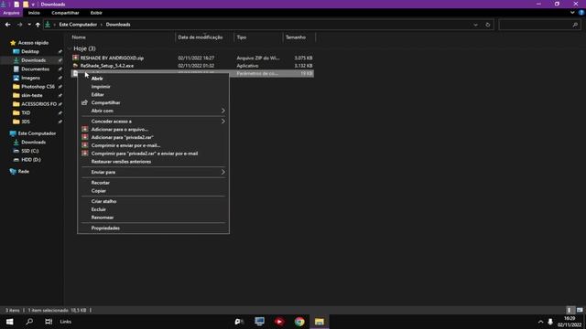The height and width of the screenshot is (329, 586).
Task: Open the Compartilhar ribbon tab
Action: pyautogui.click(x=65, y=13)
